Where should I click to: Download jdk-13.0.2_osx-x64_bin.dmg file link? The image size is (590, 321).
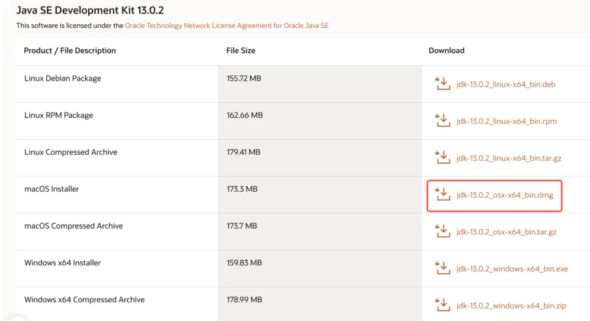505,195
